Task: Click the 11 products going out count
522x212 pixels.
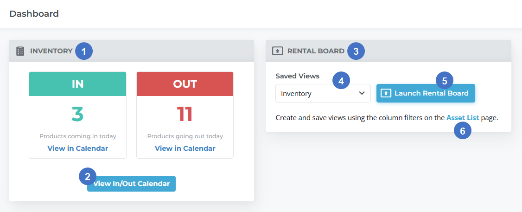Action: tap(185, 114)
